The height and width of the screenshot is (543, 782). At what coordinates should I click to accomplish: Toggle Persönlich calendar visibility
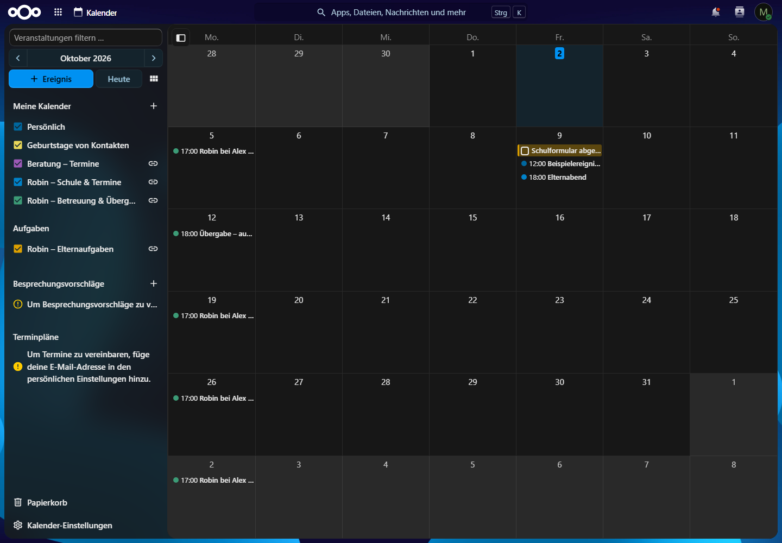[x=18, y=127]
